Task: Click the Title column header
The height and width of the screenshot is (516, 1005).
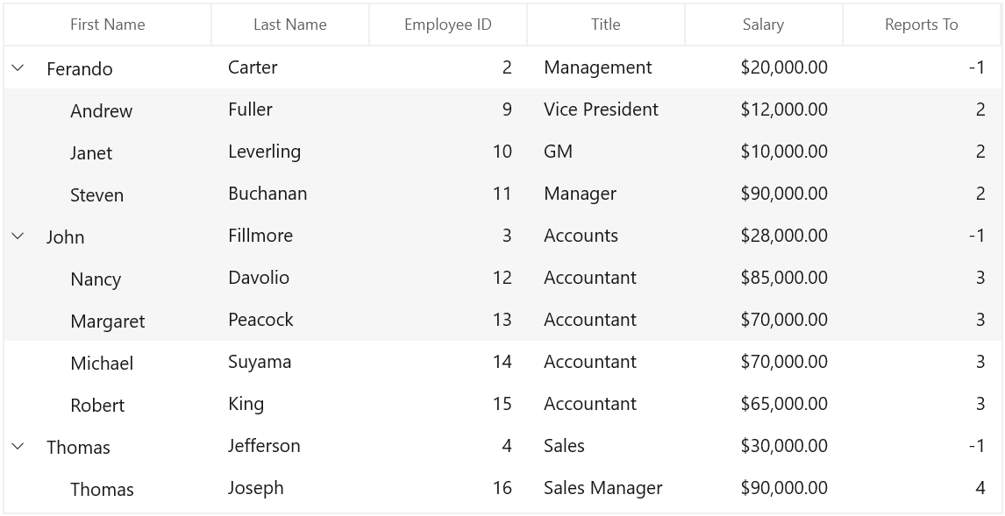Action: click(x=606, y=25)
